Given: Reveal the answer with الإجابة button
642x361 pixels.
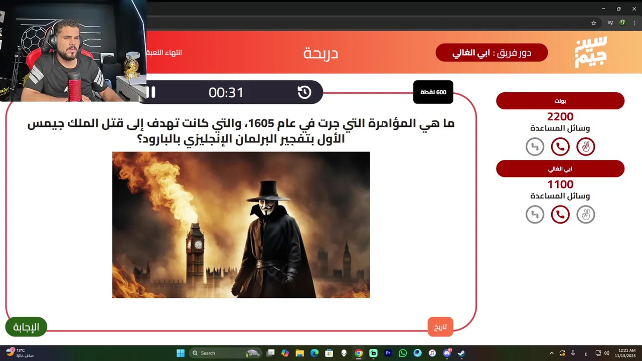Looking at the screenshot, I should pos(26,327).
